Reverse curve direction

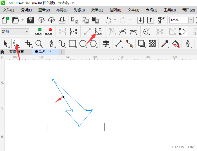(x=147, y=32)
